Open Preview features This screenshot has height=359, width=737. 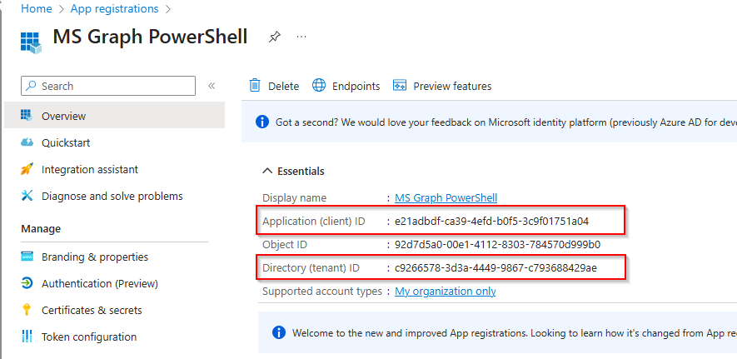[x=442, y=86]
